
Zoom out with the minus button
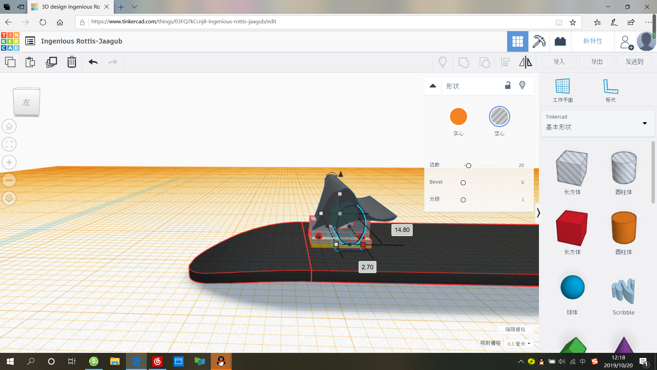[x=9, y=180]
